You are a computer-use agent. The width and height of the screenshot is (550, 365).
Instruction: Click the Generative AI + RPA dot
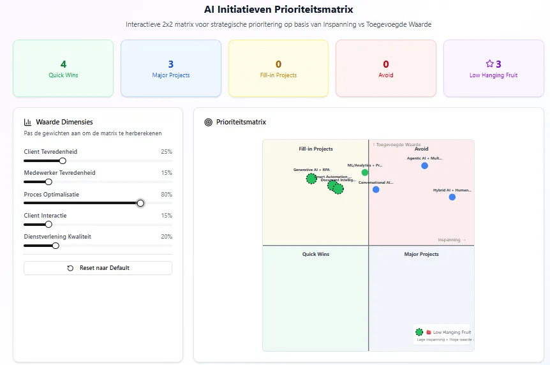[x=311, y=179]
